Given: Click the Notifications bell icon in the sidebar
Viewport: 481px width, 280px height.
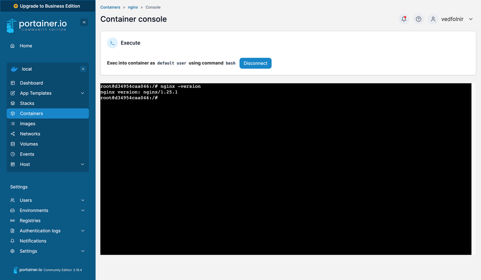Looking at the screenshot, I should 12,241.
